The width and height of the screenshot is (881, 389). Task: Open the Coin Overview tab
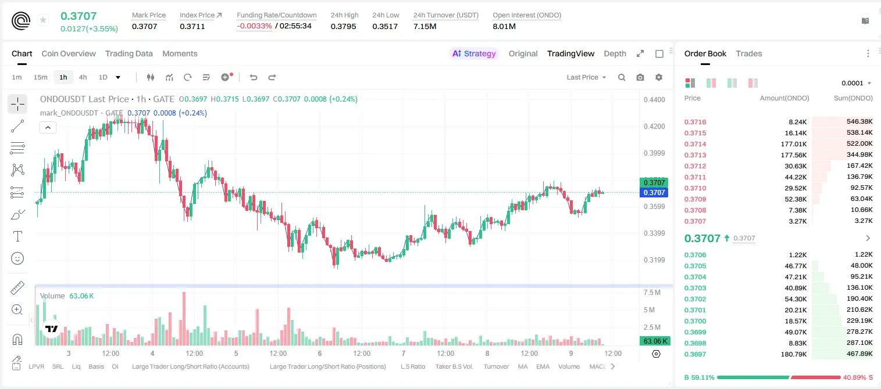pos(69,53)
